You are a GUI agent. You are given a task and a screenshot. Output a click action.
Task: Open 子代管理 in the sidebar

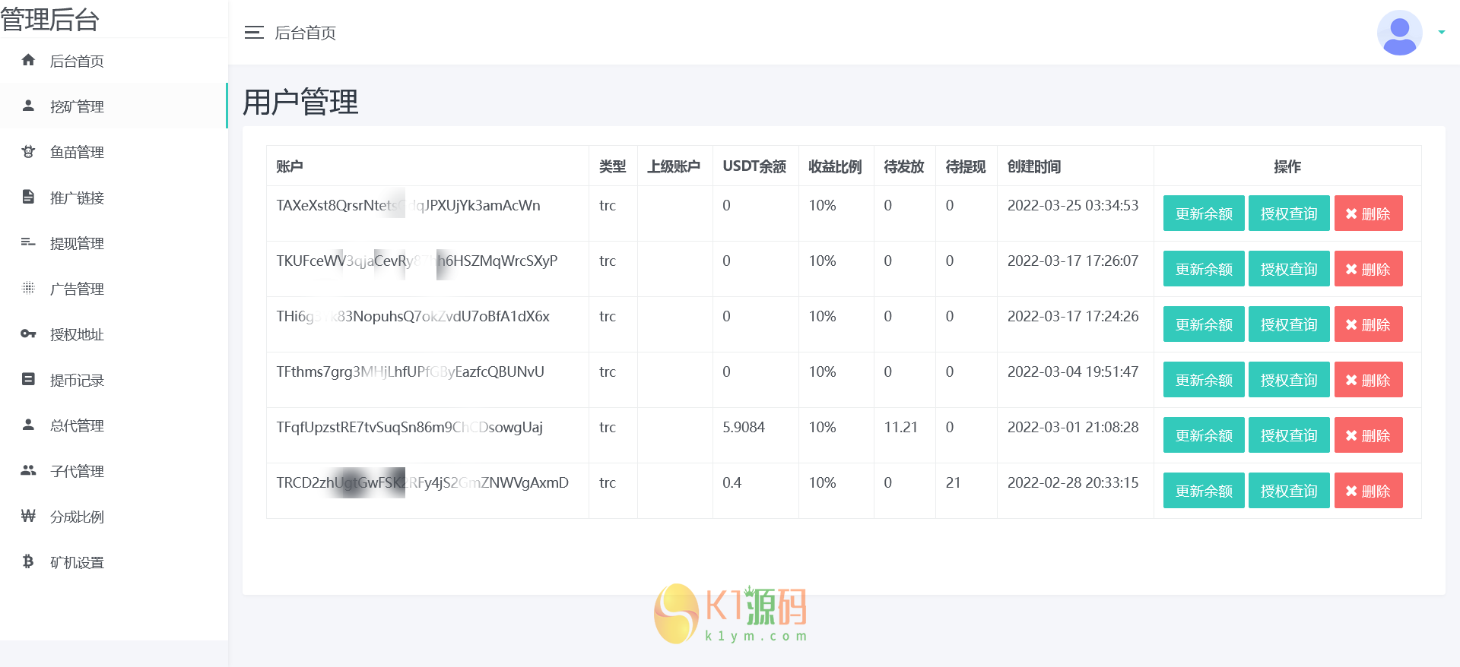pos(114,471)
